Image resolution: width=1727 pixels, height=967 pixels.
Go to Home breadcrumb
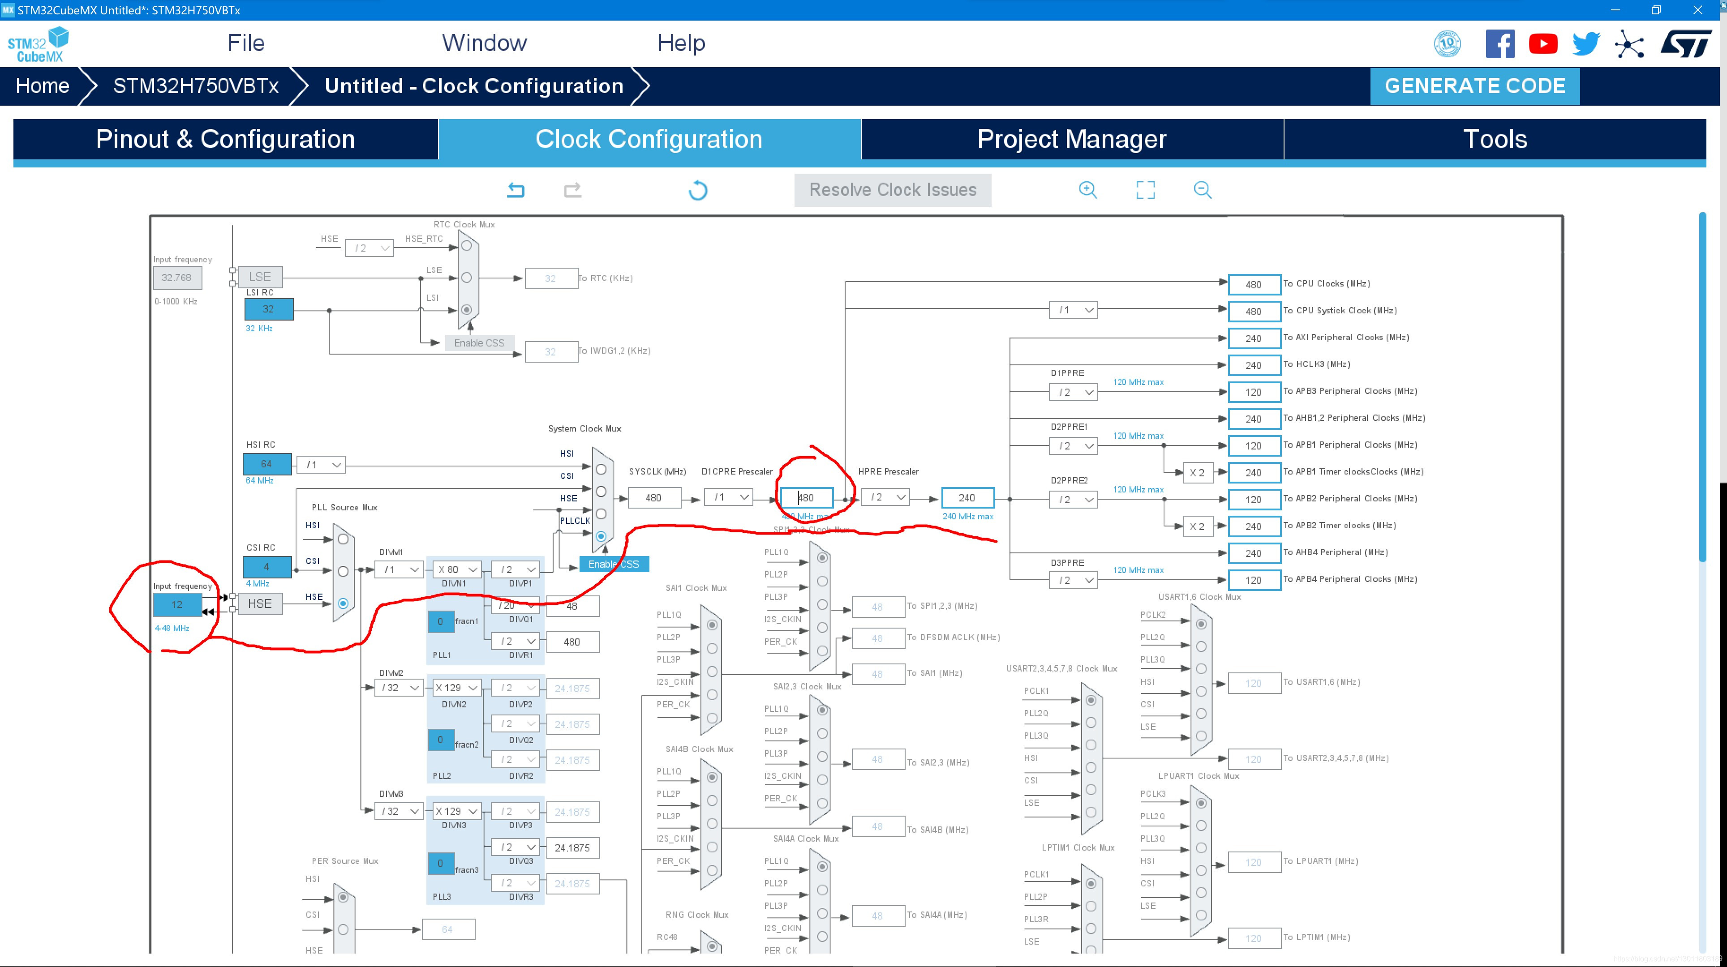click(42, 86)
